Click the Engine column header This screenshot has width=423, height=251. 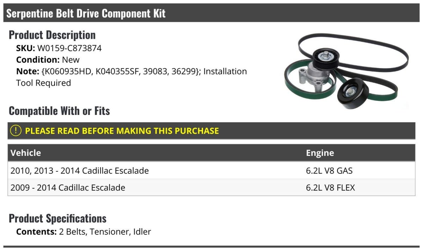click(320, 153)
